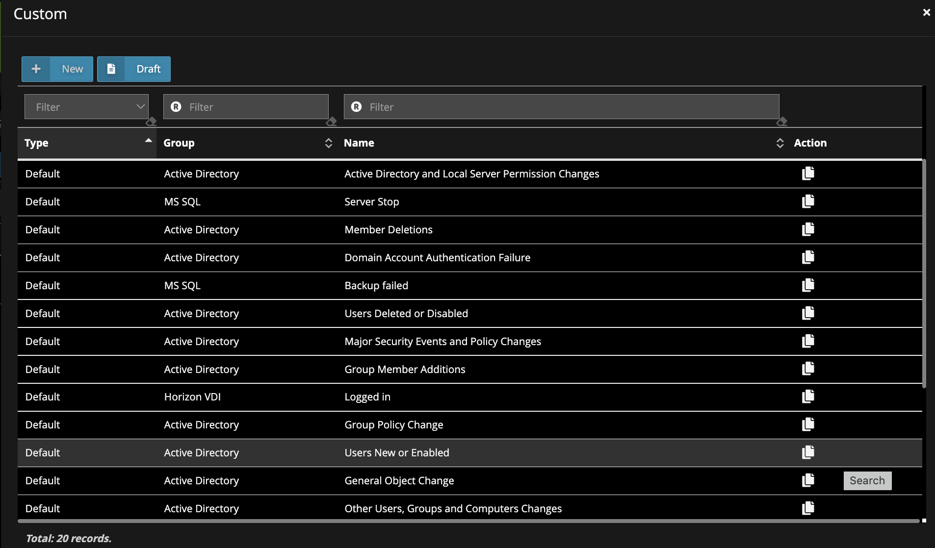Open the Draft button

pos(134,69)
